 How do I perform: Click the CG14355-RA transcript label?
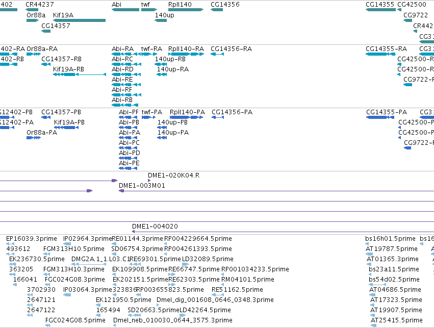tap(387, 49)
